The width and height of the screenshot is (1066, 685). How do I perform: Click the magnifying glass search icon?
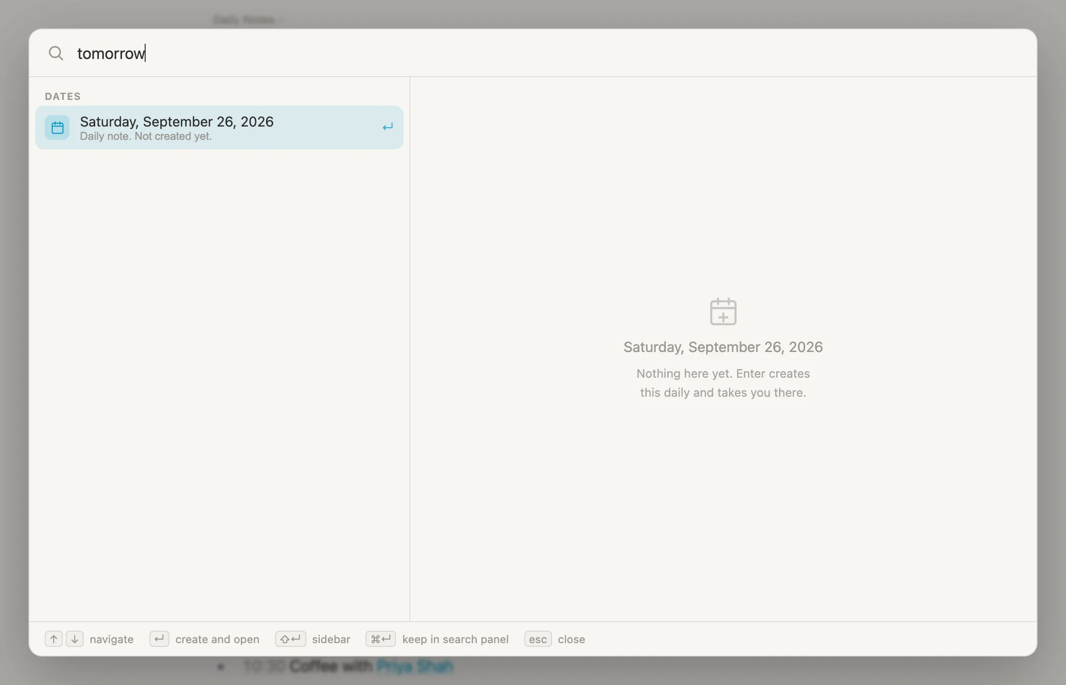tap(56, 53)
